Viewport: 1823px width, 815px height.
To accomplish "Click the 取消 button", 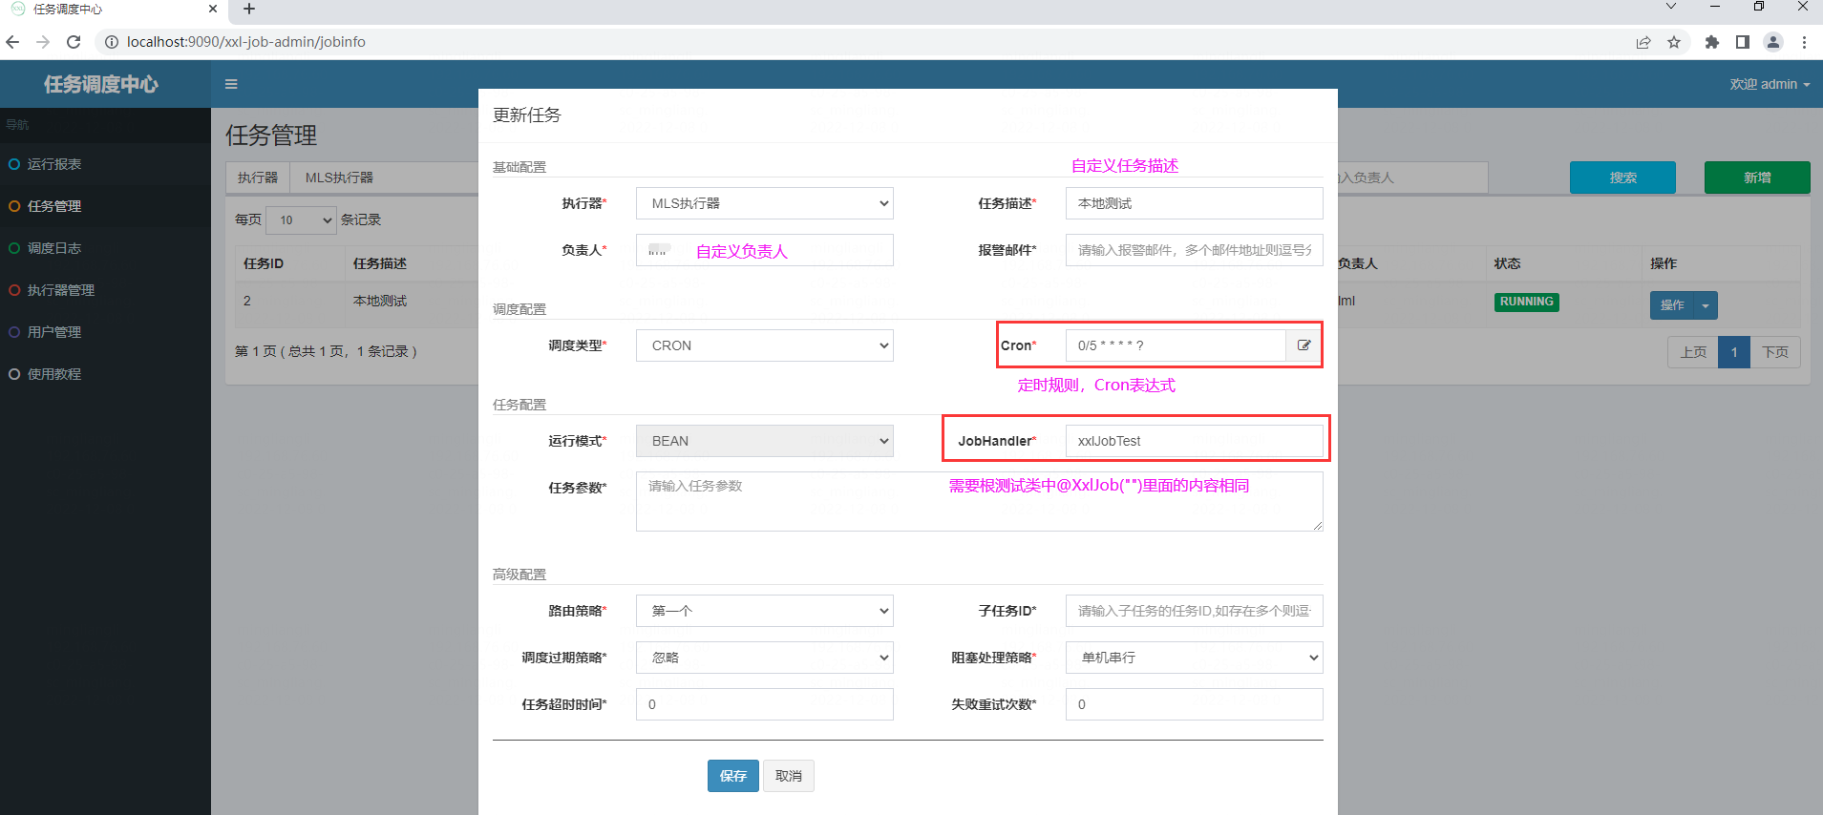I will pyautogui.click(x=789, y=776).
